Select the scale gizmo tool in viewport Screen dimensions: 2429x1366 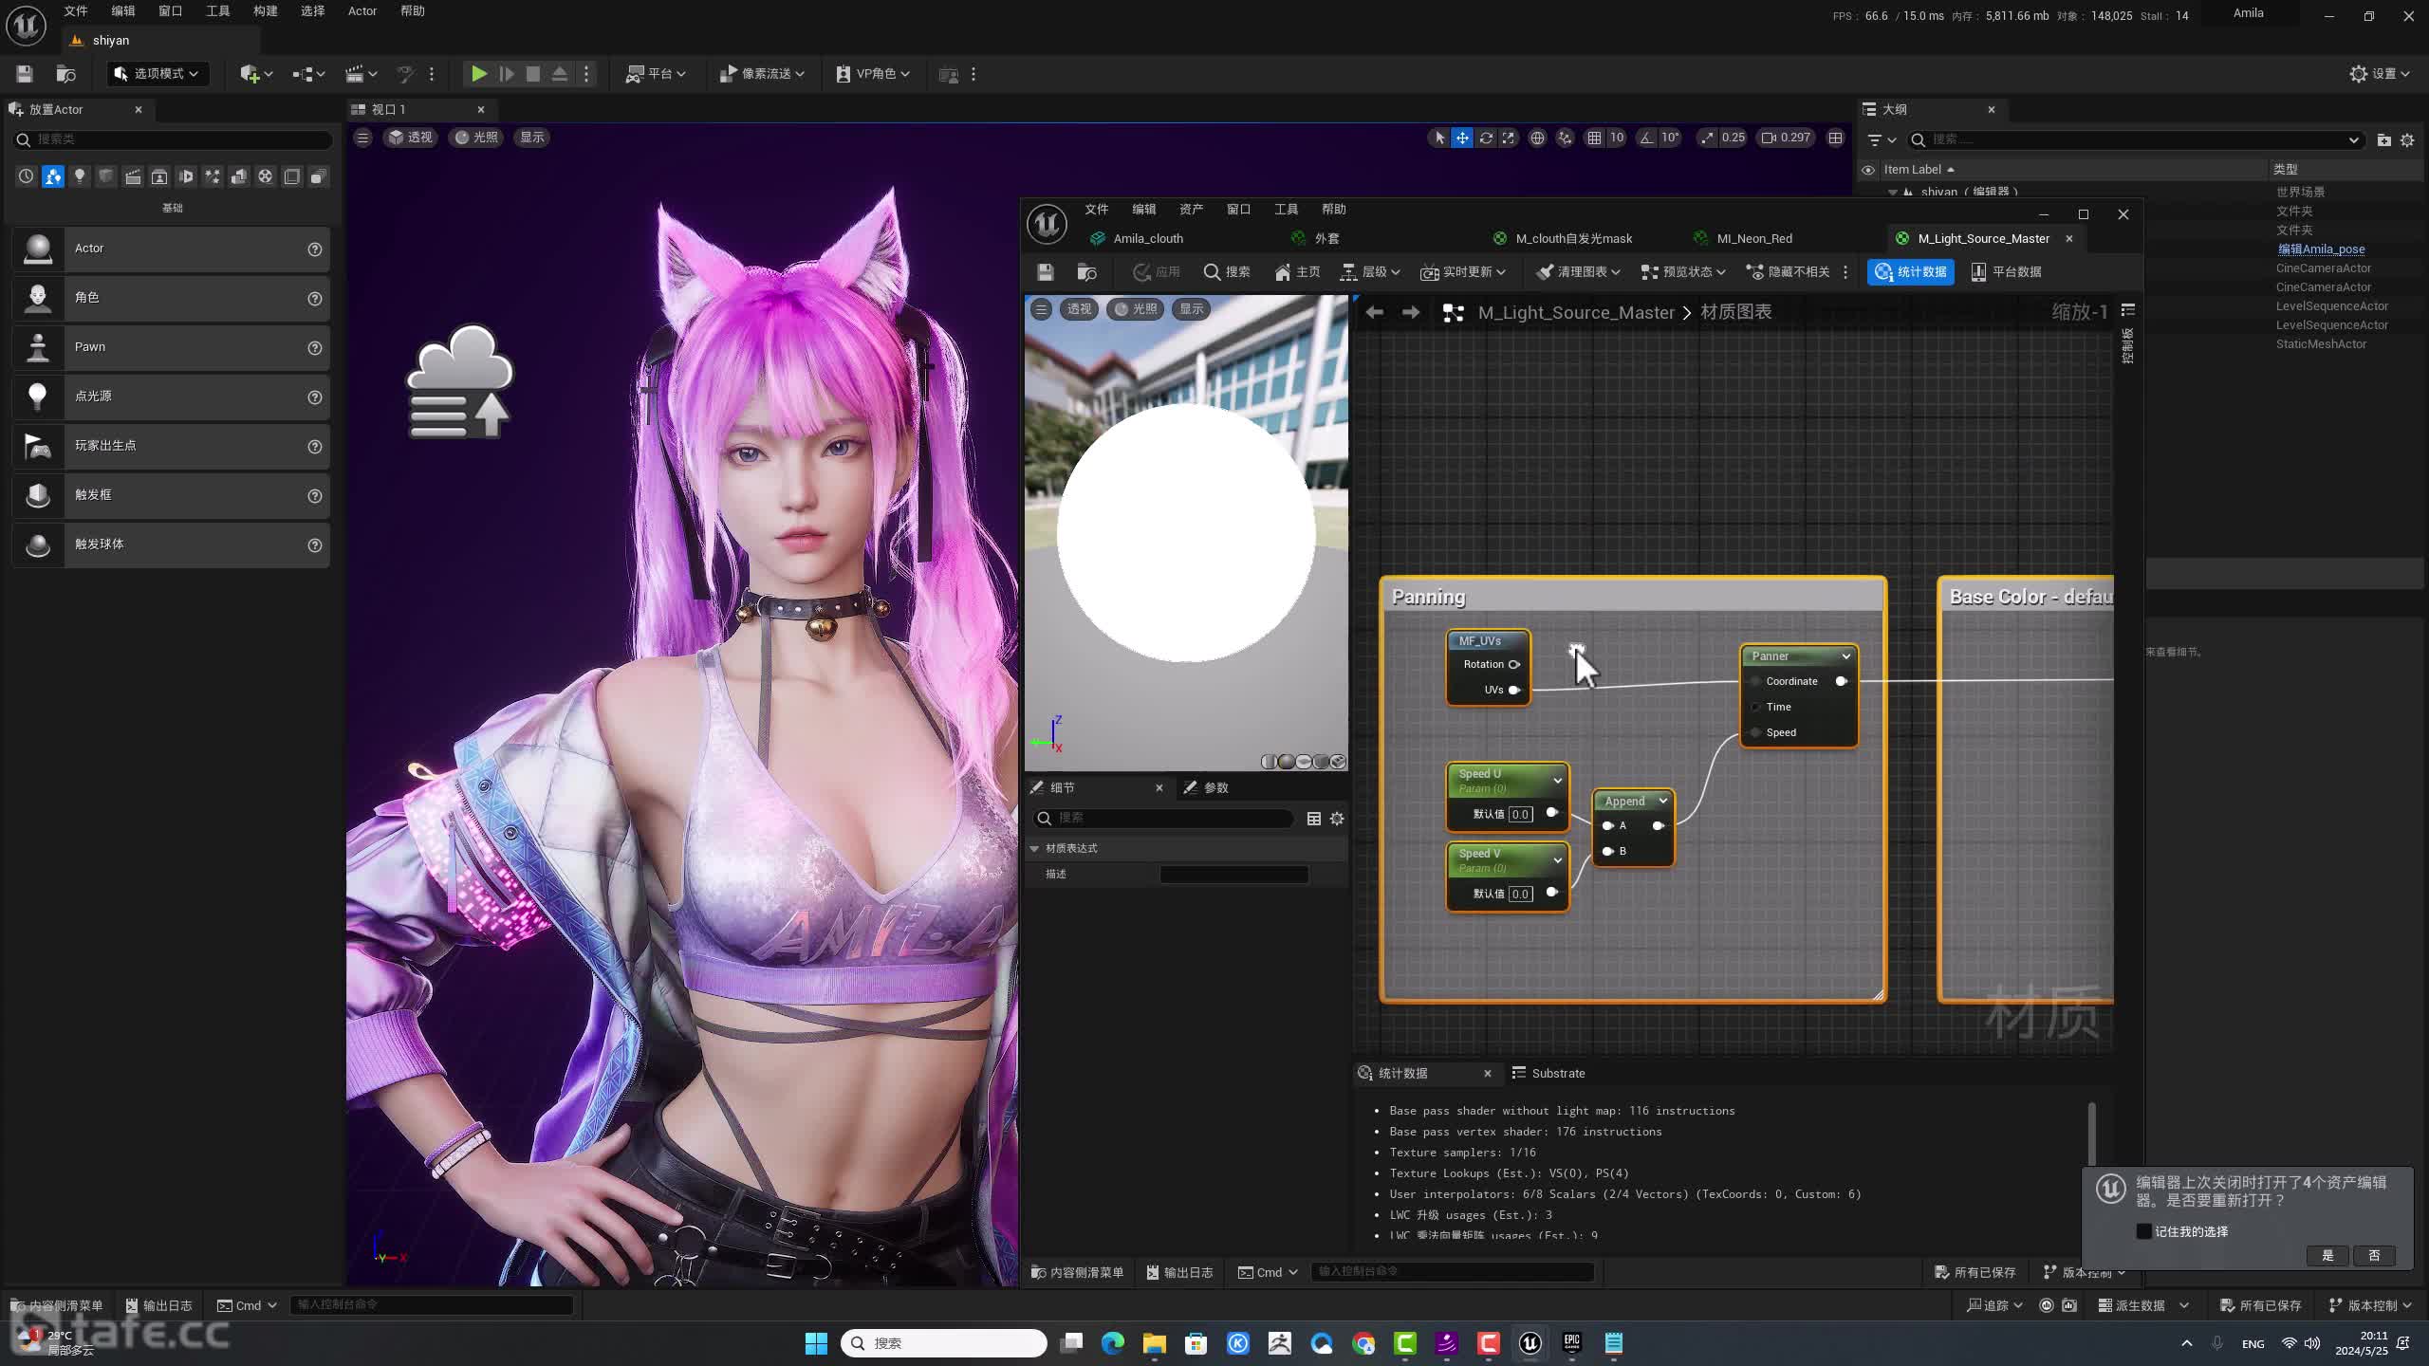click(x=1509, y=138)
